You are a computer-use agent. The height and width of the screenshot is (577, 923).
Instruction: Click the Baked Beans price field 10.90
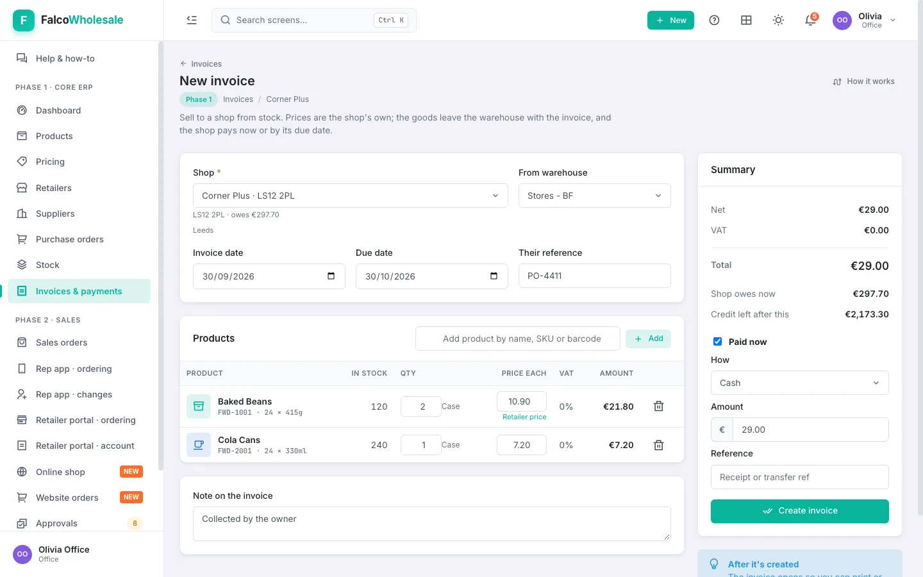522,401
